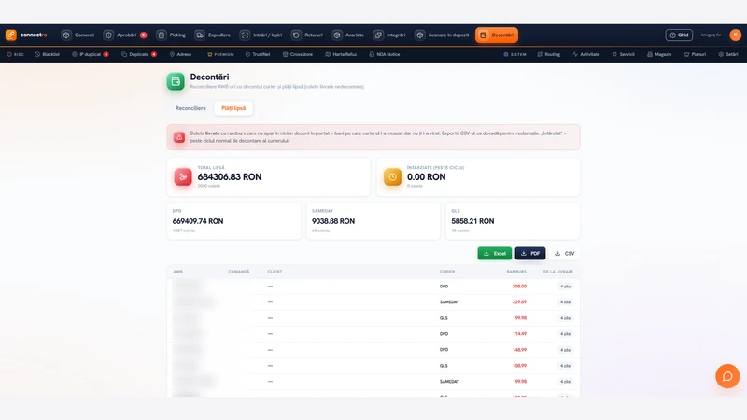Click the Integrări icon in navbar
The width and height of the screenshot is (747, 420).
click(378, 35)
